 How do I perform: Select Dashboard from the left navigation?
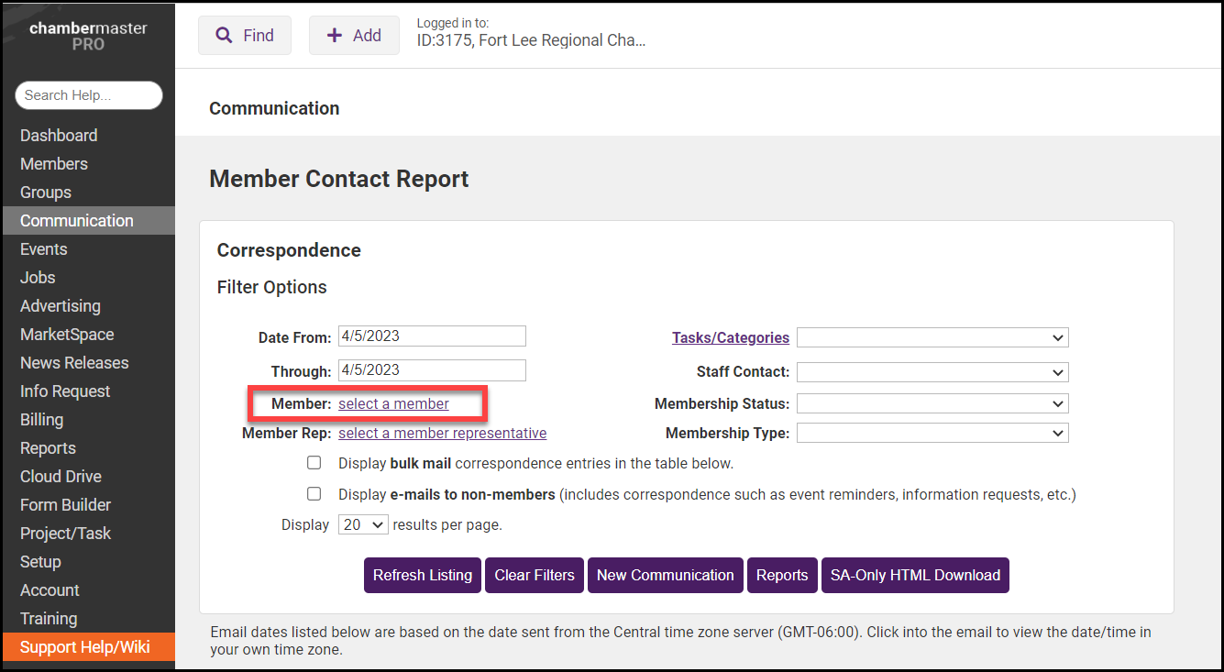tap(59, 136)
